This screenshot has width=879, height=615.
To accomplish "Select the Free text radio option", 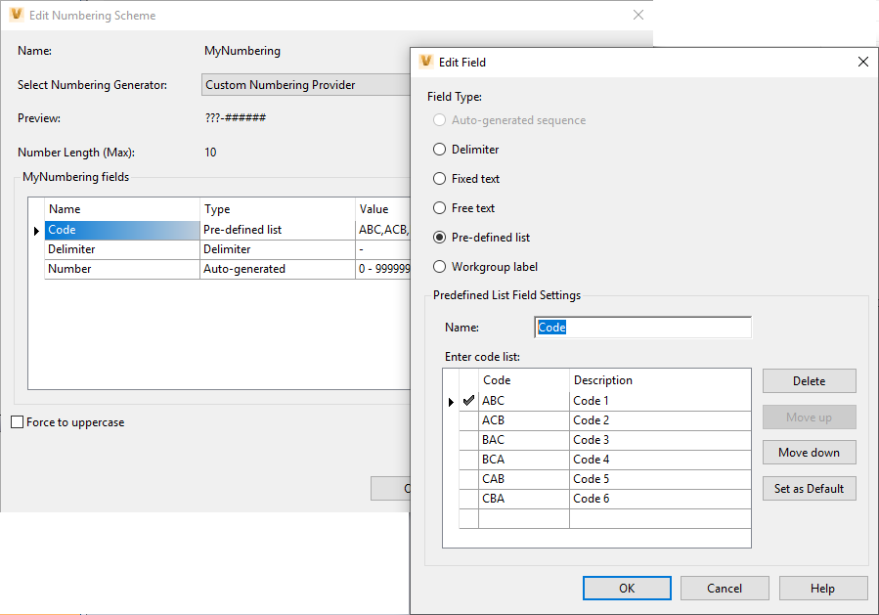I will (x=439, y=208).
